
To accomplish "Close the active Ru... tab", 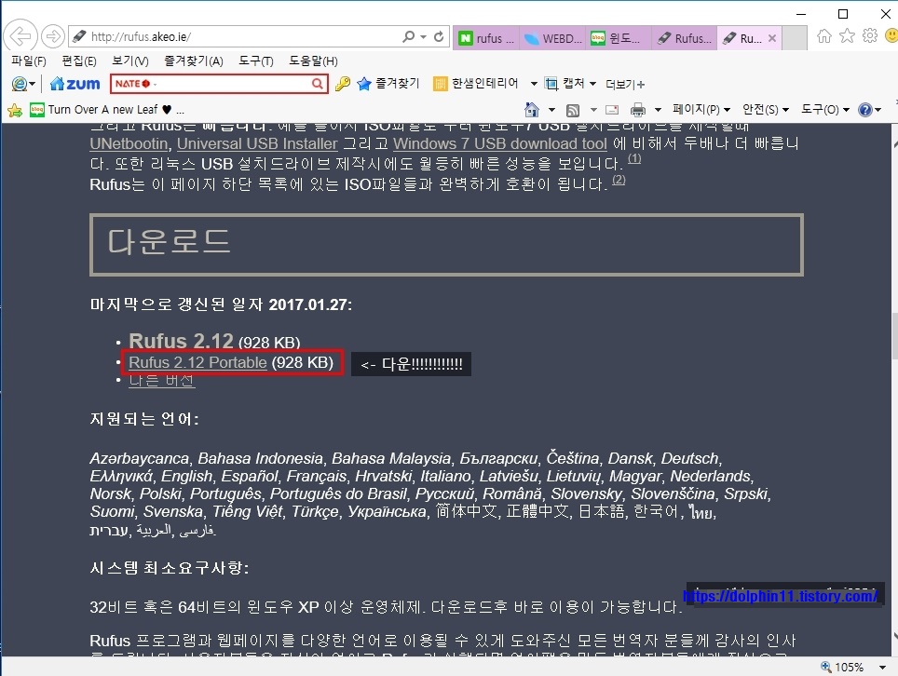I will pos(772,38).
